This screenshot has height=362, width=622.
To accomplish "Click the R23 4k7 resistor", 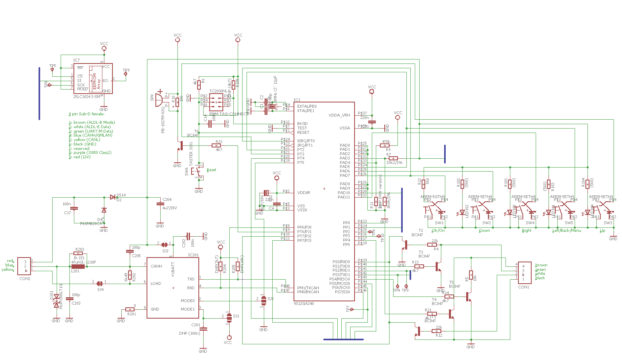I will [217, 145].
